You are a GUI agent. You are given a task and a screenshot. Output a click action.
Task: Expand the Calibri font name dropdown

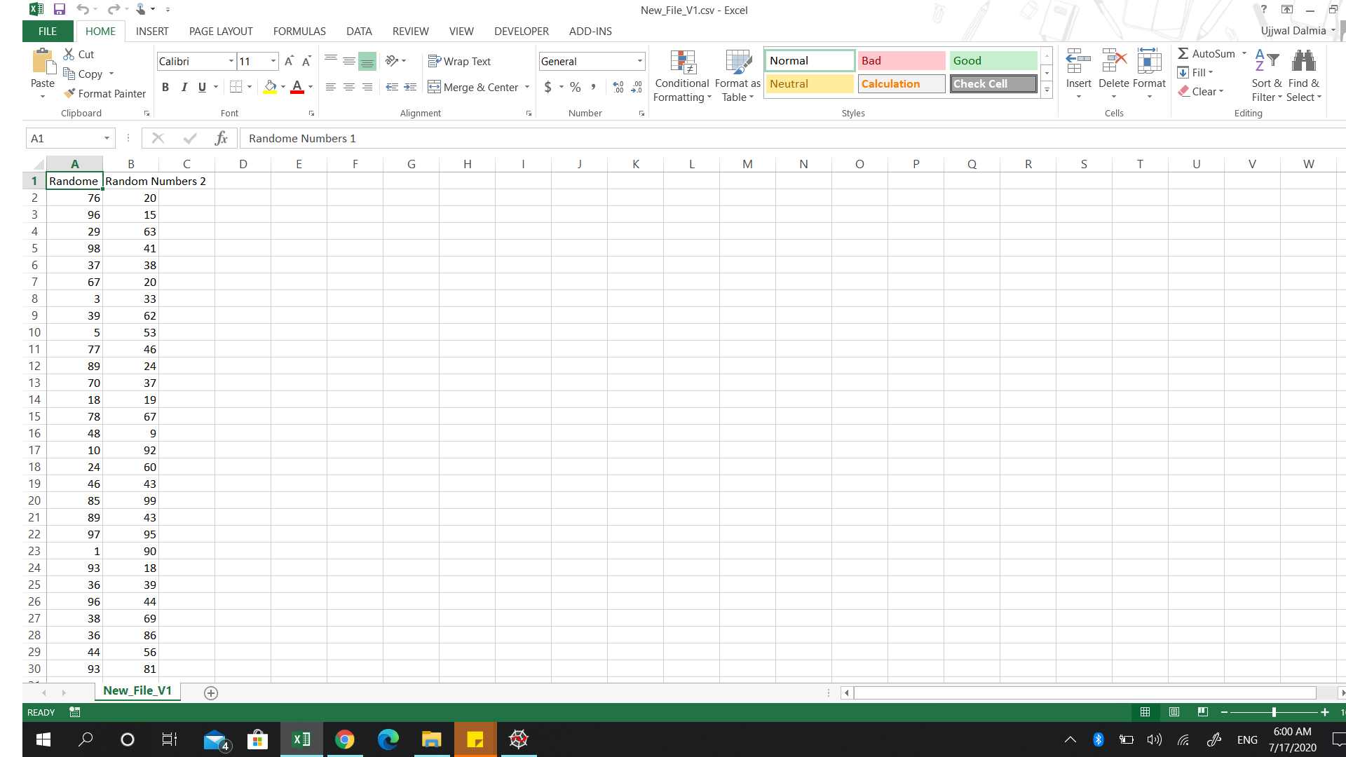[x=231, y=61]
